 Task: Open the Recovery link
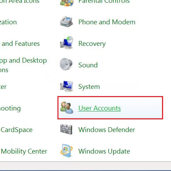click(92, 44)
